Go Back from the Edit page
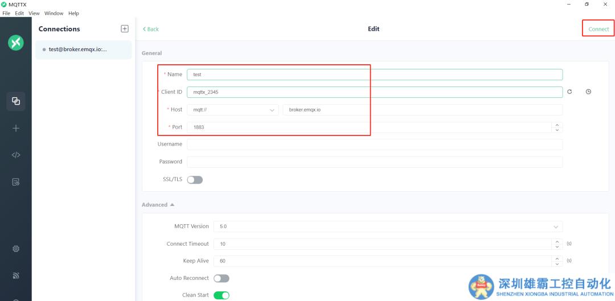Image resolution: width=615 pixels, height=301 pixels. pyautogui.click(x=151, y=29)
